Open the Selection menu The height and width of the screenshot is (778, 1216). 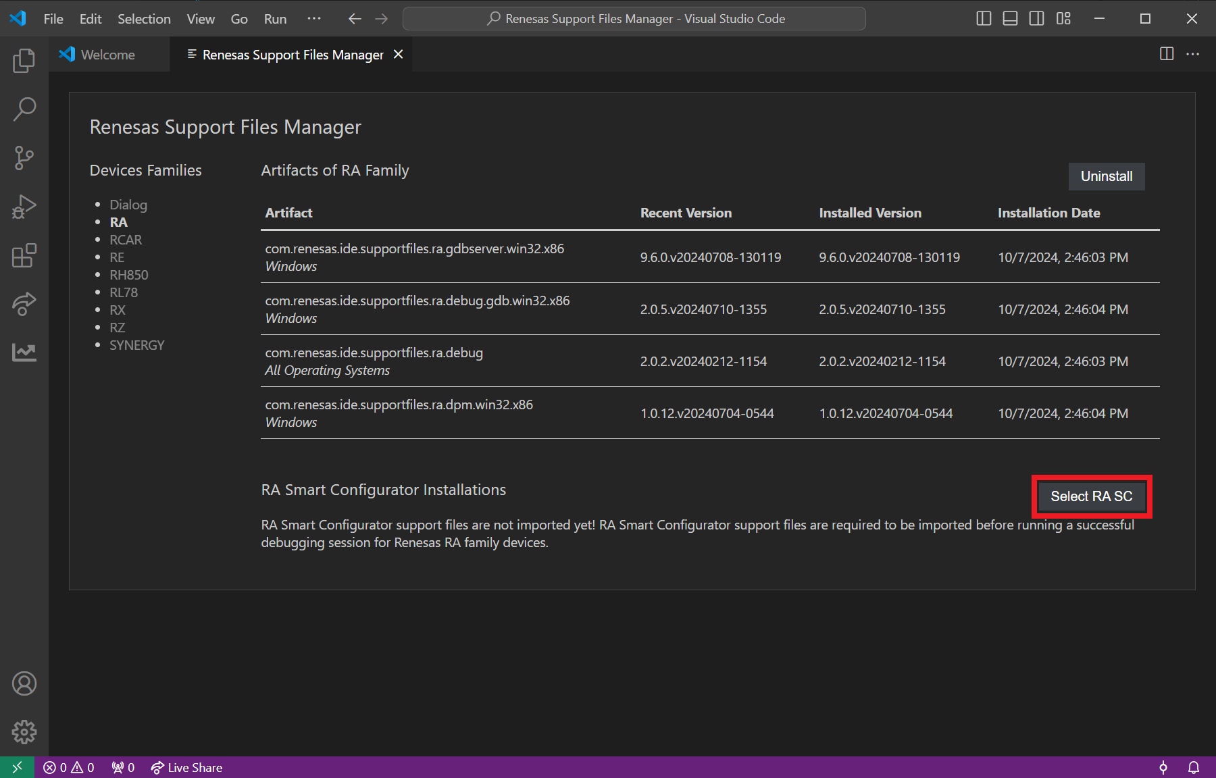click(x=144, y=19)
